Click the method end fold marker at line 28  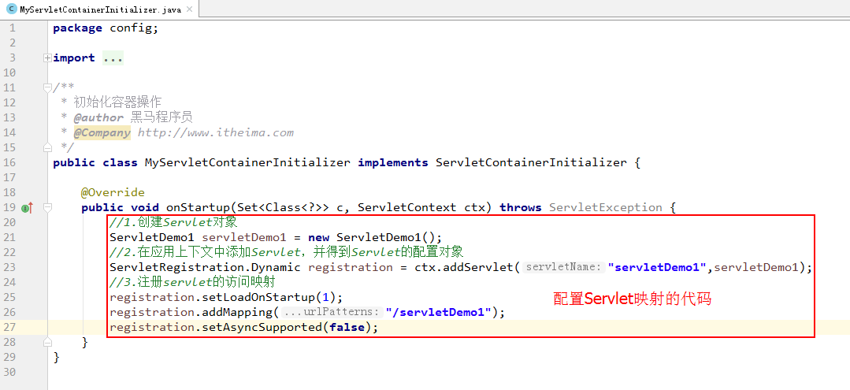[48, 341]
